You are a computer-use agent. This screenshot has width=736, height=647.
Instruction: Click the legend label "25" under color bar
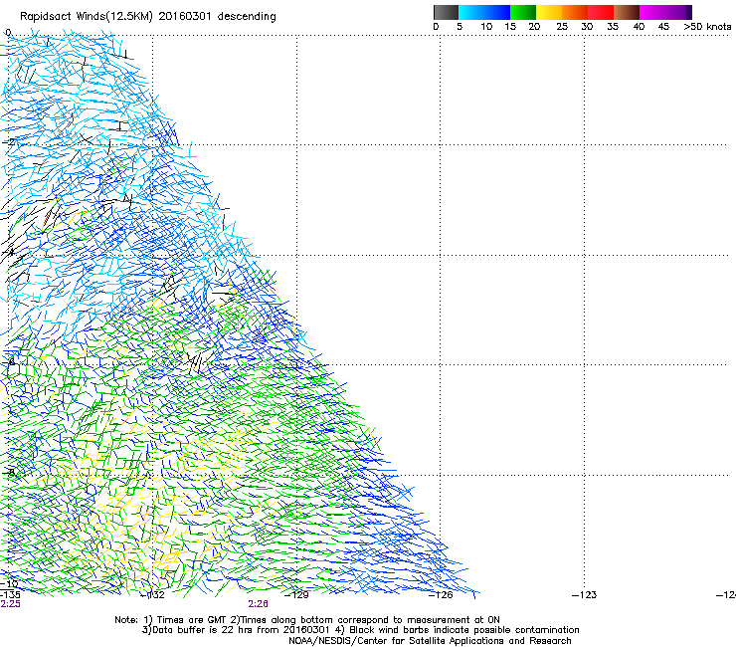point(562,27)
